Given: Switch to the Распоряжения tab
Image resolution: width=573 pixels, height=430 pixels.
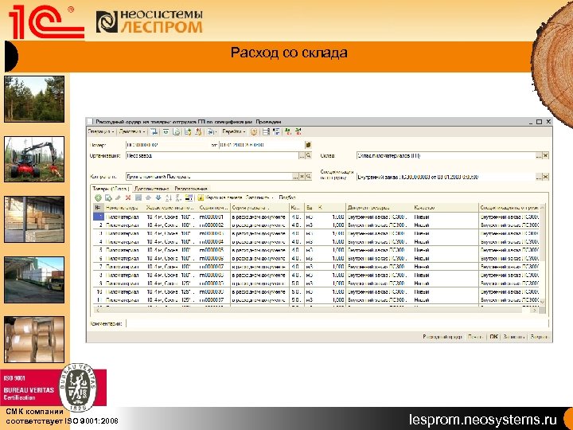Looking at the screenshot, I should (x=190, y=189).
